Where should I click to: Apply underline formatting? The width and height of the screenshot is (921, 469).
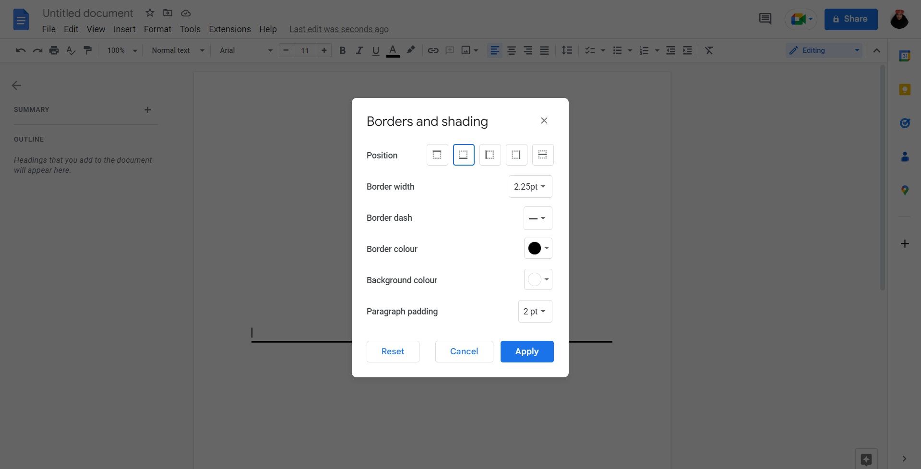tap(375, 50)
